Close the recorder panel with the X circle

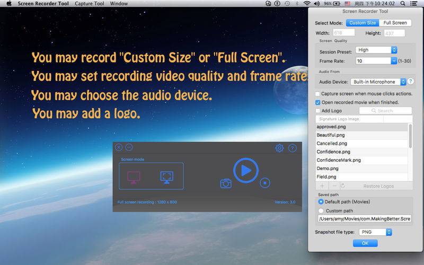tap(119, 147)
